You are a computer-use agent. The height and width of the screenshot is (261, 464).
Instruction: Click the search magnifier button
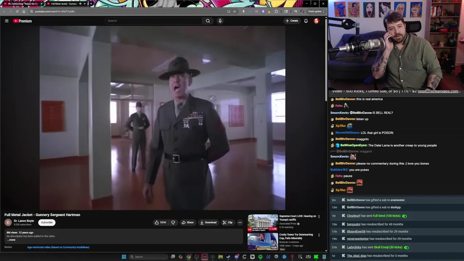click(208, 21)
